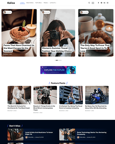The width and height of the screenshot is (115, 144).
Task: Visit the Facebook social icon
Action: (98, 3)
